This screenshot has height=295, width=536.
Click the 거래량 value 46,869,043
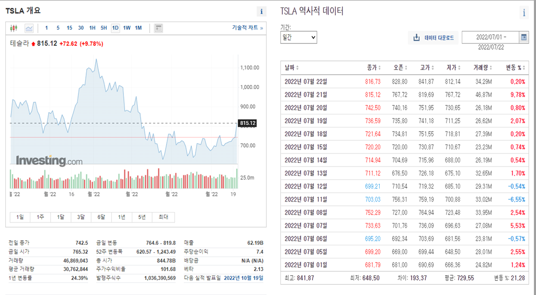coord(75,261)
